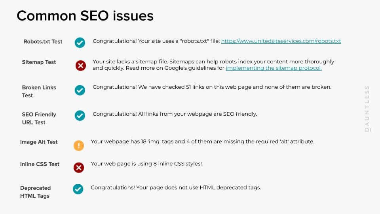Click the "Common SEO issues" heading

(85, 16)
